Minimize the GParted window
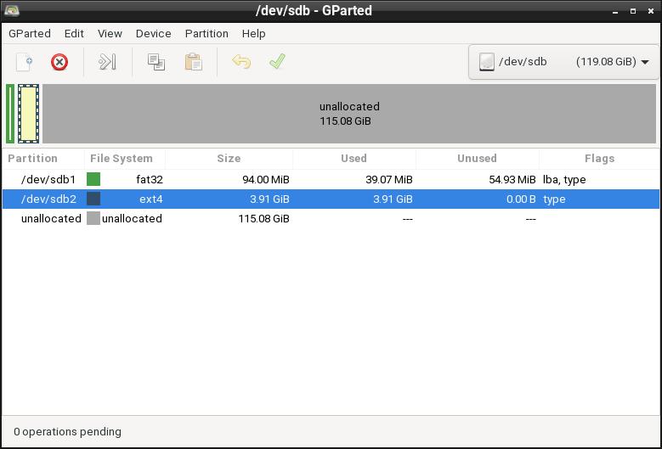This screenshot has height=449, width=662. point(615,11)
